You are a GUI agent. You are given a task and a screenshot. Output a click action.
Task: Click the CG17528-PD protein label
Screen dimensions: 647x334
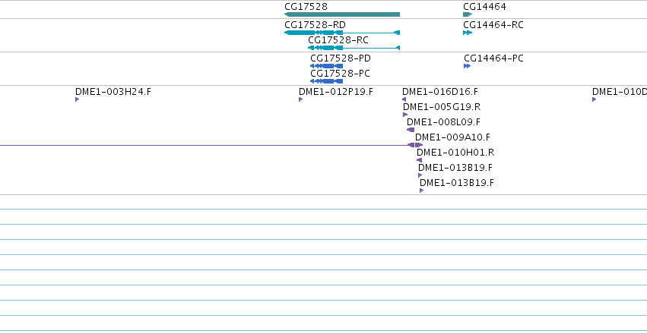pyautogui.click(x=341, y=58)
